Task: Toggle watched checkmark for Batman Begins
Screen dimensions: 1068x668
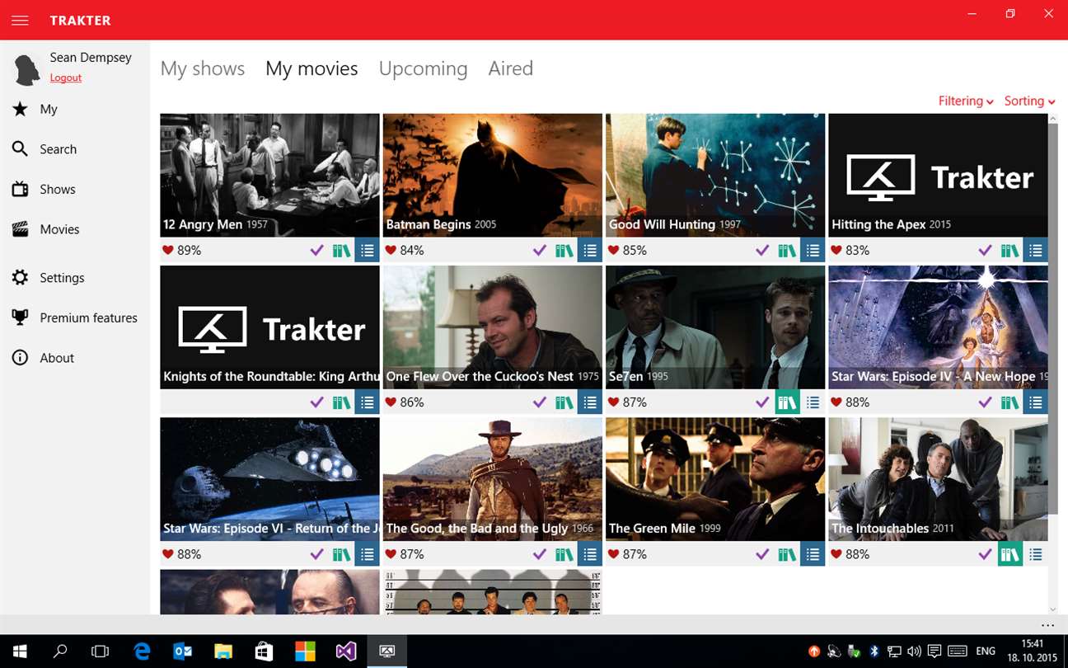Action: click(x=540, y=251)
